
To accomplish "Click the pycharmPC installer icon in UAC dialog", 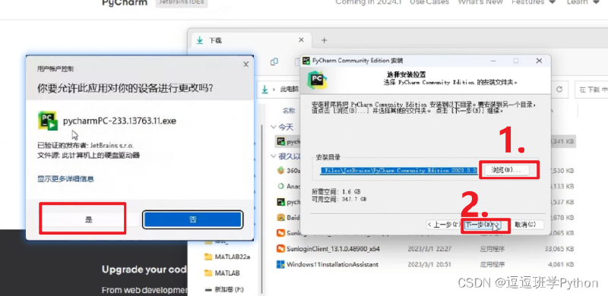I will pyautogui.click(x=48, y=121).
